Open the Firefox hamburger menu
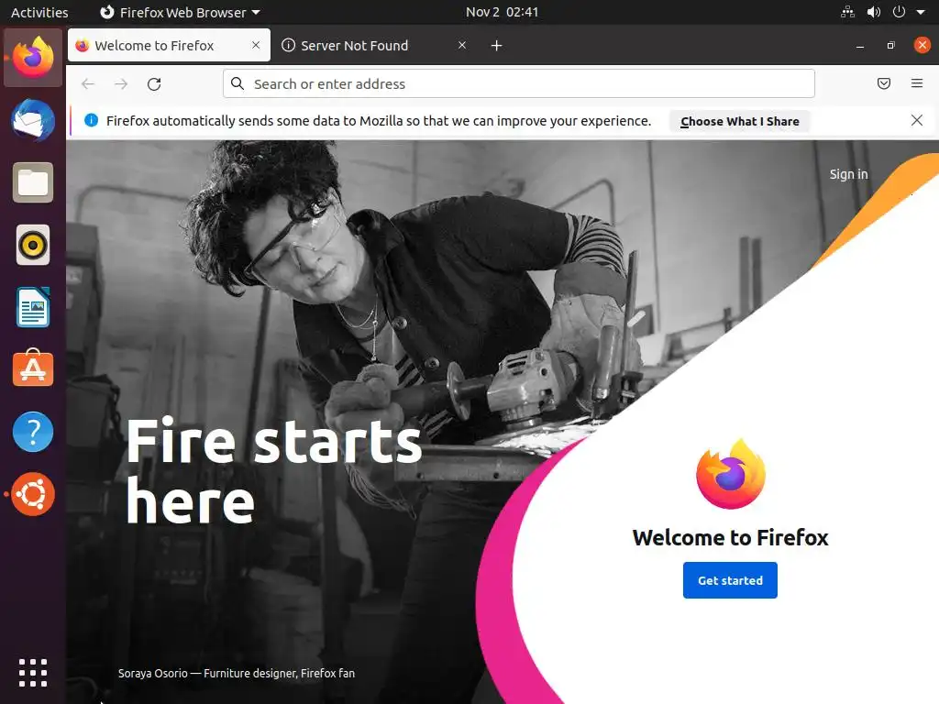This screenshot has width=939, height=704. (x=916, y=83)
